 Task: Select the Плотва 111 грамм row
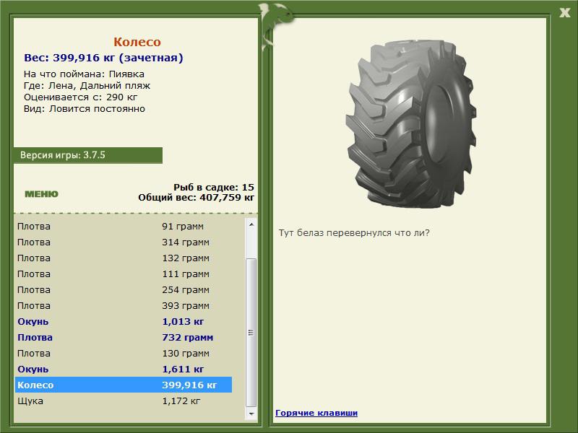pos(123,274)
